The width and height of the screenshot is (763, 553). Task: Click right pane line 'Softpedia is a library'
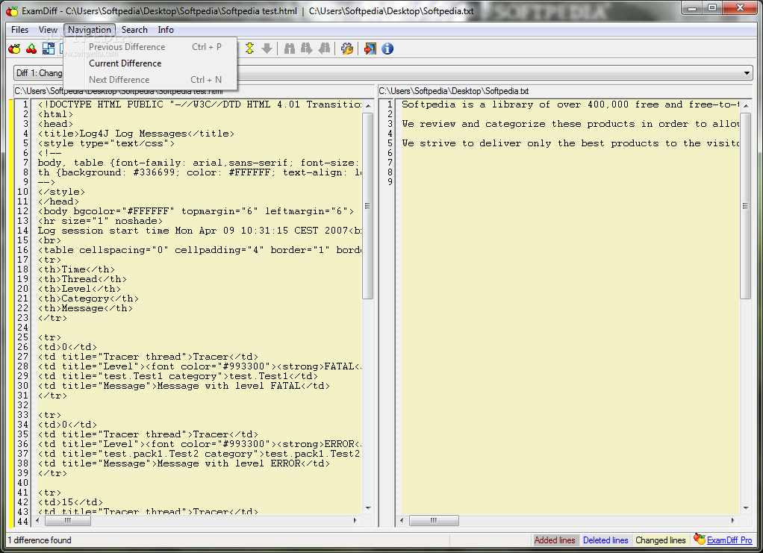pyautogui.click(x=570, y=104)
